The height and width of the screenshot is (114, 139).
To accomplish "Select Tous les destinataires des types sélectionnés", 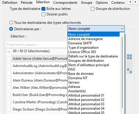I will tap(11, 23).
